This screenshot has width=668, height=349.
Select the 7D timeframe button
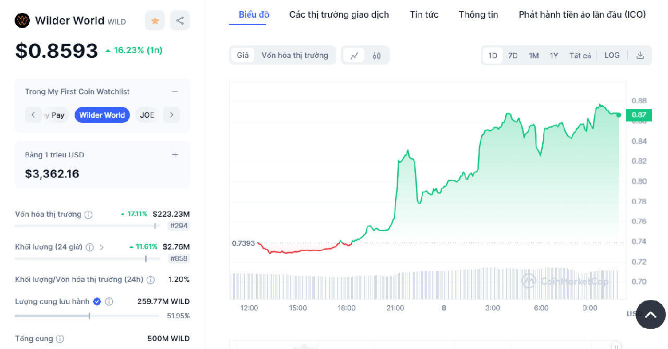pos(512,55)
